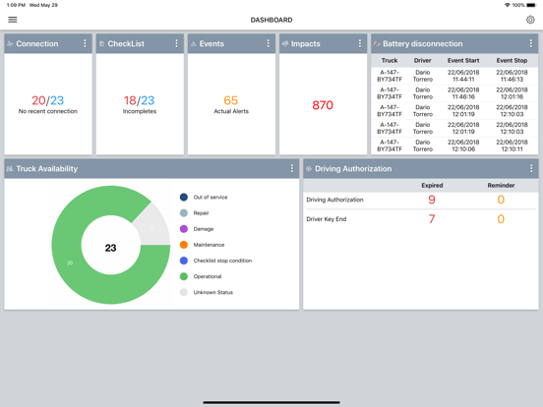Toggle Out of service legend color
Viewport: 543px width, 407px height.
(184, 197)
